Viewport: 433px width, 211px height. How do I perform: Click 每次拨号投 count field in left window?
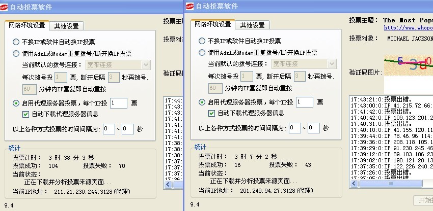click(x=61, y=77)
